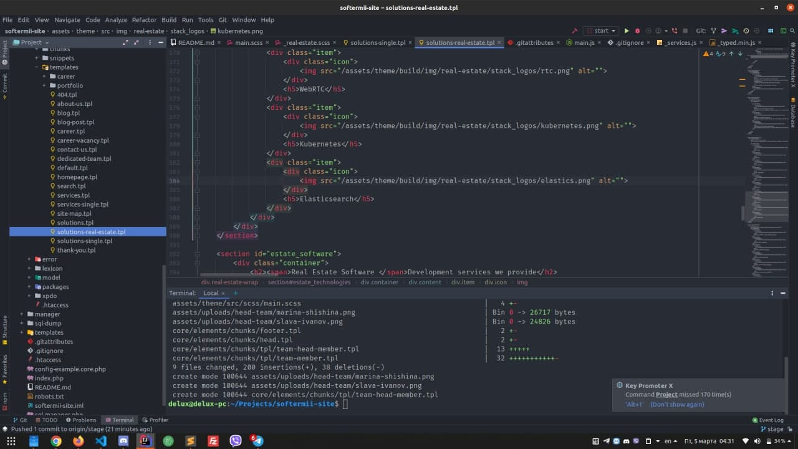798x449 pixels.
Task: Open the Git tool window button
Action: click(x=20, y=420)
